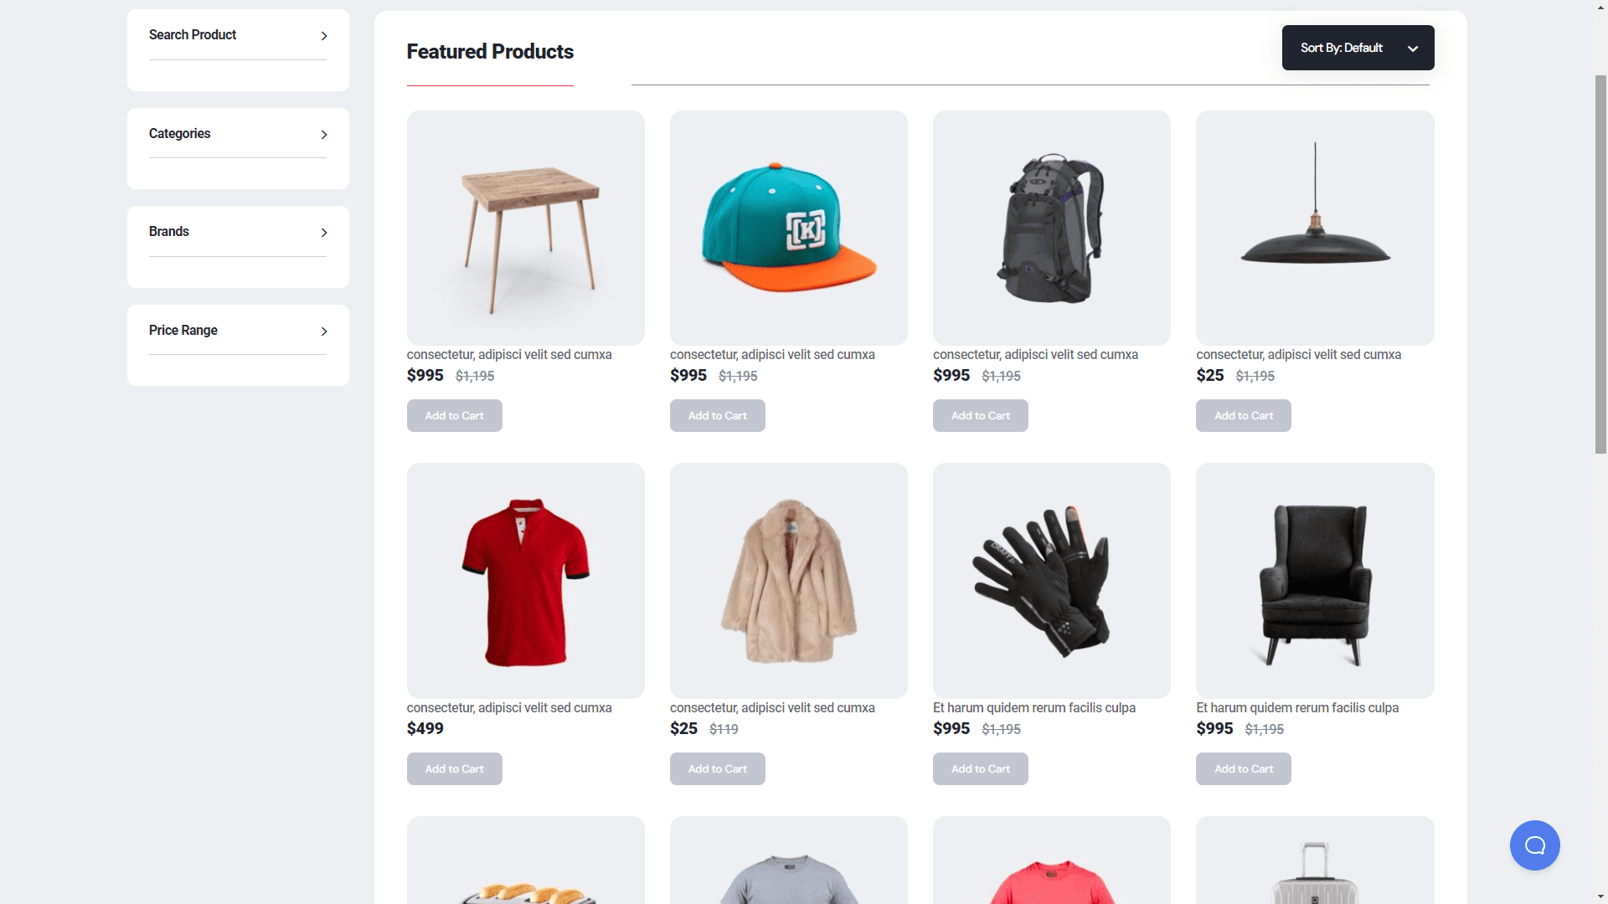Image resolution: width=1608 pixels, height=904 pixels.
Task: Expand the Brands filter chevron
Action: point(324,233)
